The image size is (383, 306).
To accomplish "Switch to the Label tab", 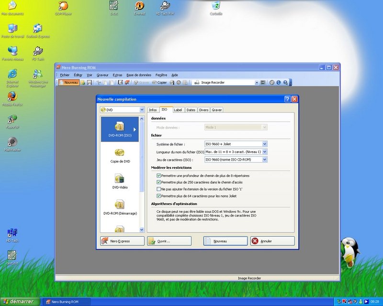I will (178, 110).
